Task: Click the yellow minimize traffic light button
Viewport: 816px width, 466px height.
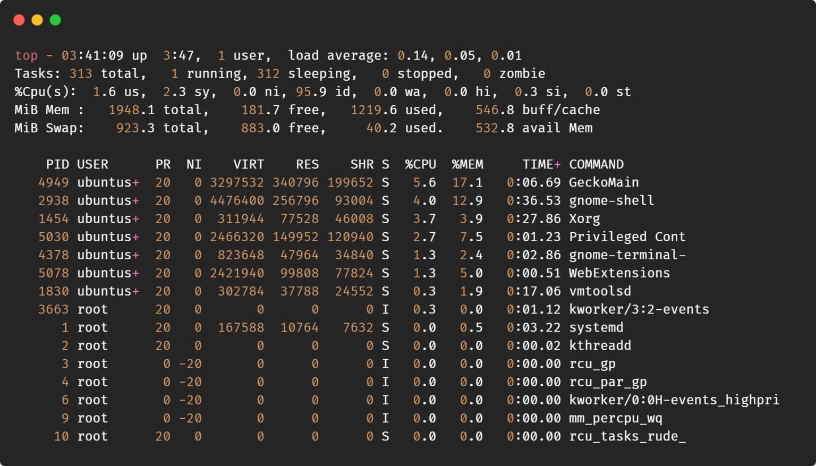Action: coord(37,20)
